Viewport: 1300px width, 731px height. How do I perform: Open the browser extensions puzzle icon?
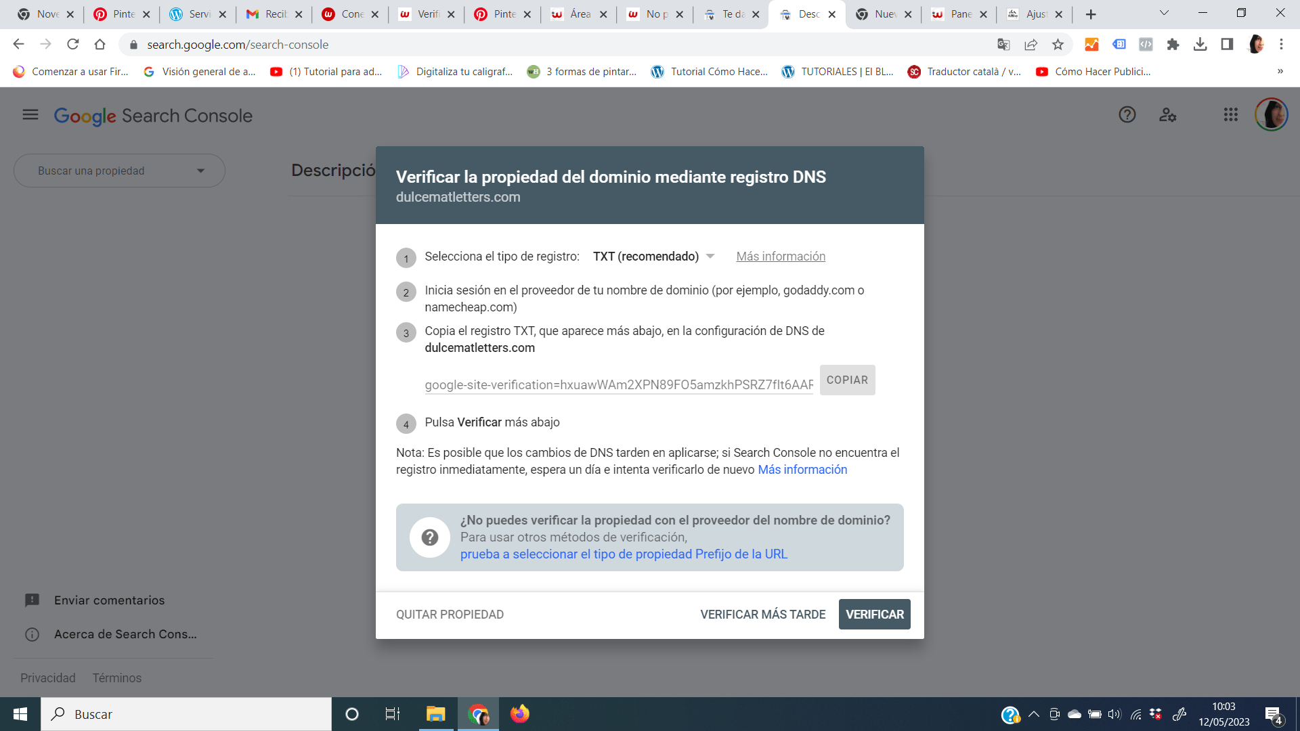coord(1173,45)
